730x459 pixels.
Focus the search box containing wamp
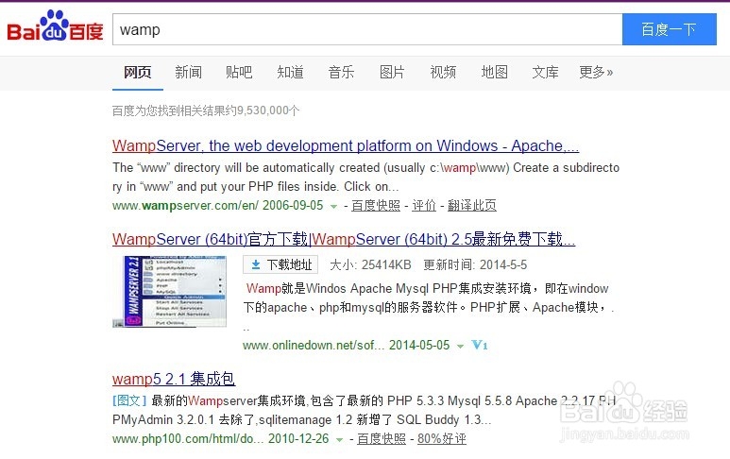click(x=367, y=29)
